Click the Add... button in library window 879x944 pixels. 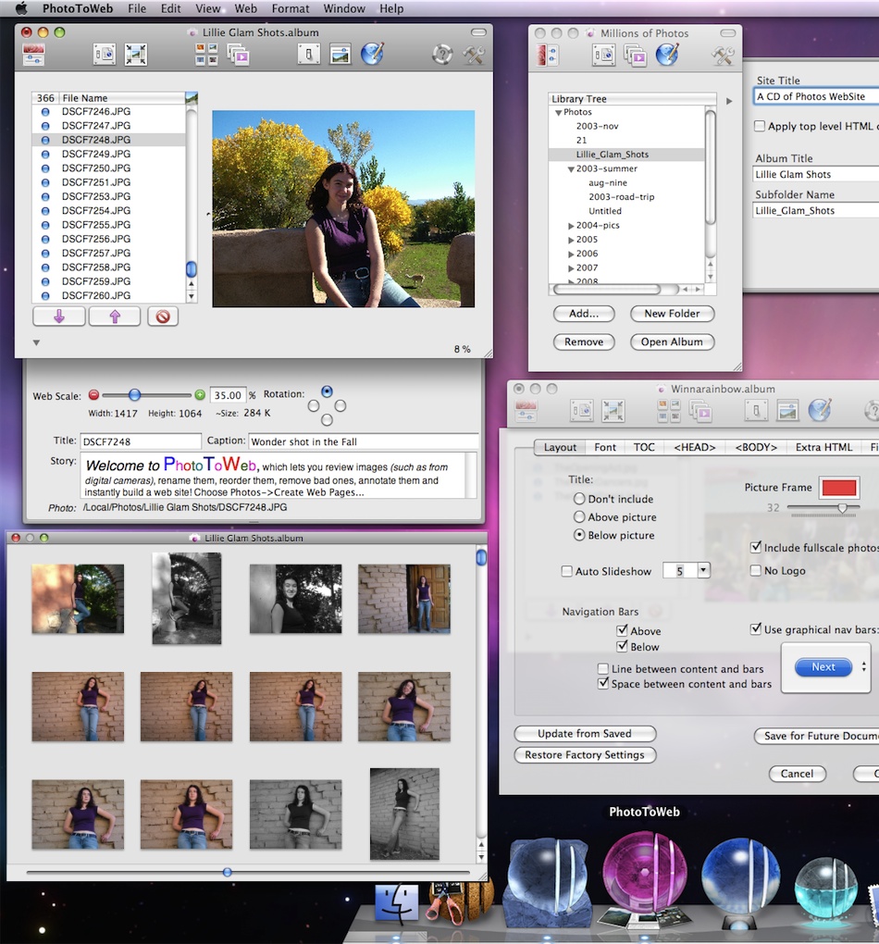pos(584,314)
